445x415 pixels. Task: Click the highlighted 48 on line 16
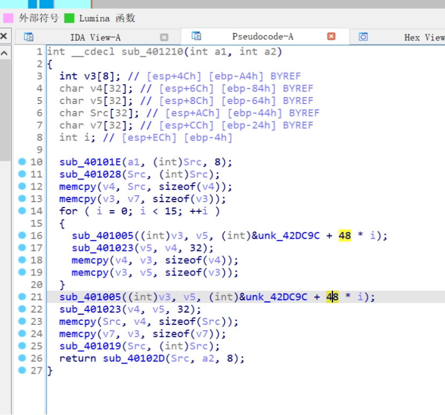click(x=345, y=235)
